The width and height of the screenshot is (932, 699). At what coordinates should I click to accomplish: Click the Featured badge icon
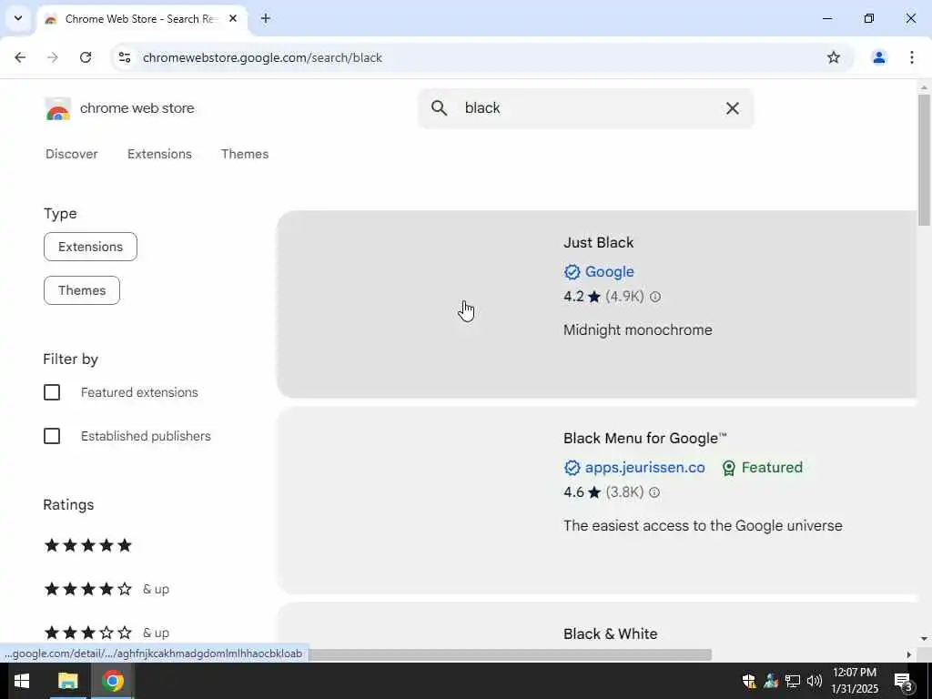click(x=729, y=469)
